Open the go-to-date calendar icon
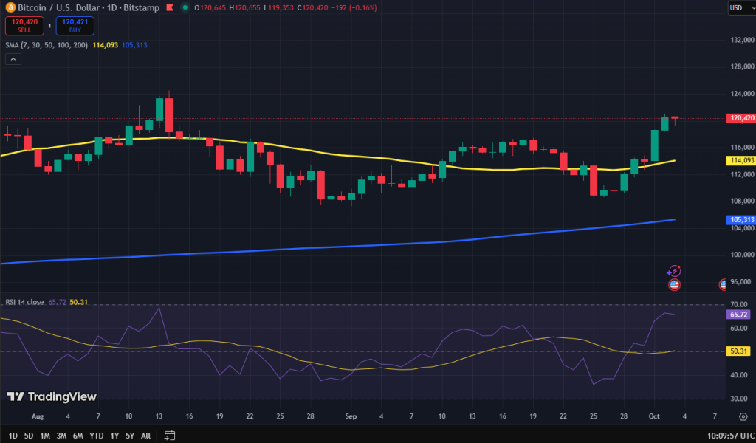 (170, 436)
